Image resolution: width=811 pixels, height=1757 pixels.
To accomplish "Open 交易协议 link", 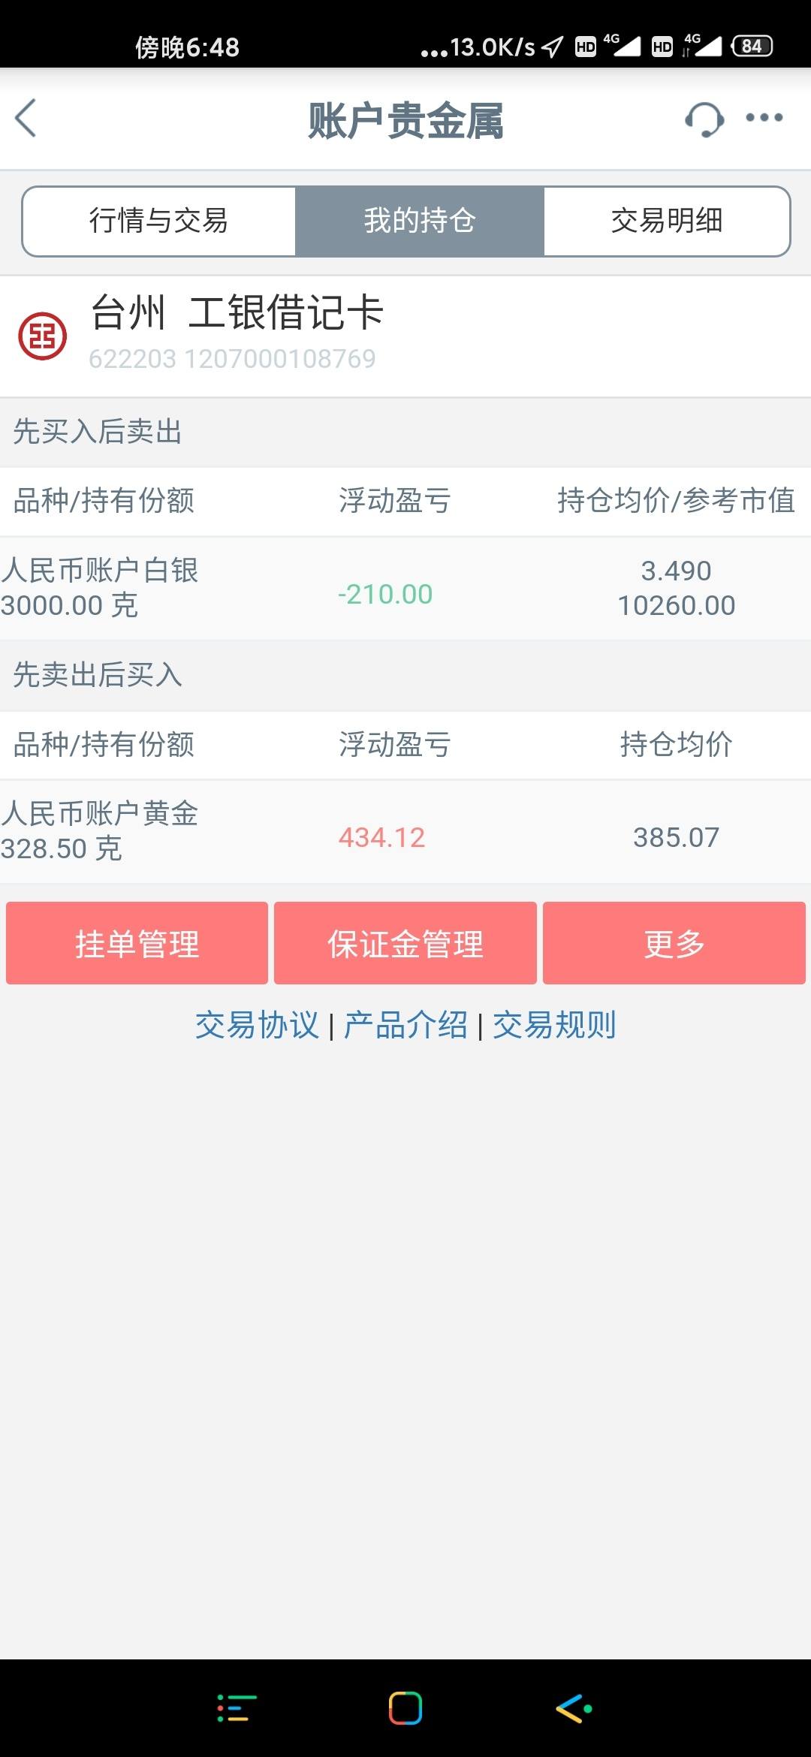I will click(257, 1025).
